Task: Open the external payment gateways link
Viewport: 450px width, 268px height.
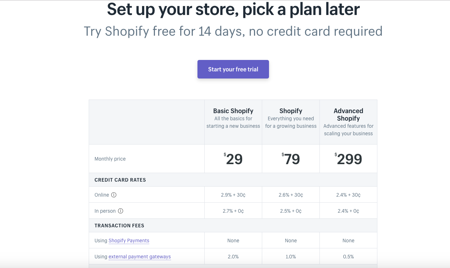Action: point(140,257)
